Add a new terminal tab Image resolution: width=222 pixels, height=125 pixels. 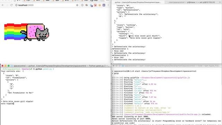220,2
